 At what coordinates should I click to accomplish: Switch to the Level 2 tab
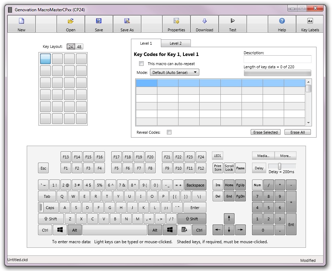176,43
